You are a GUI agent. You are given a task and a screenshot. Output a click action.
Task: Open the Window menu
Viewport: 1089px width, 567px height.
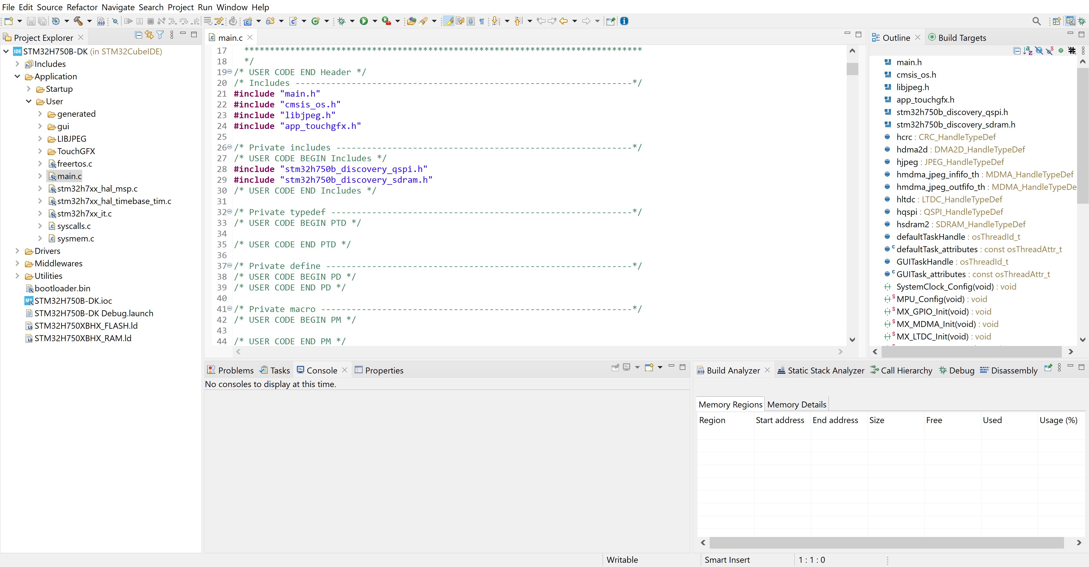pyautogui.click(x=230, y=7)
